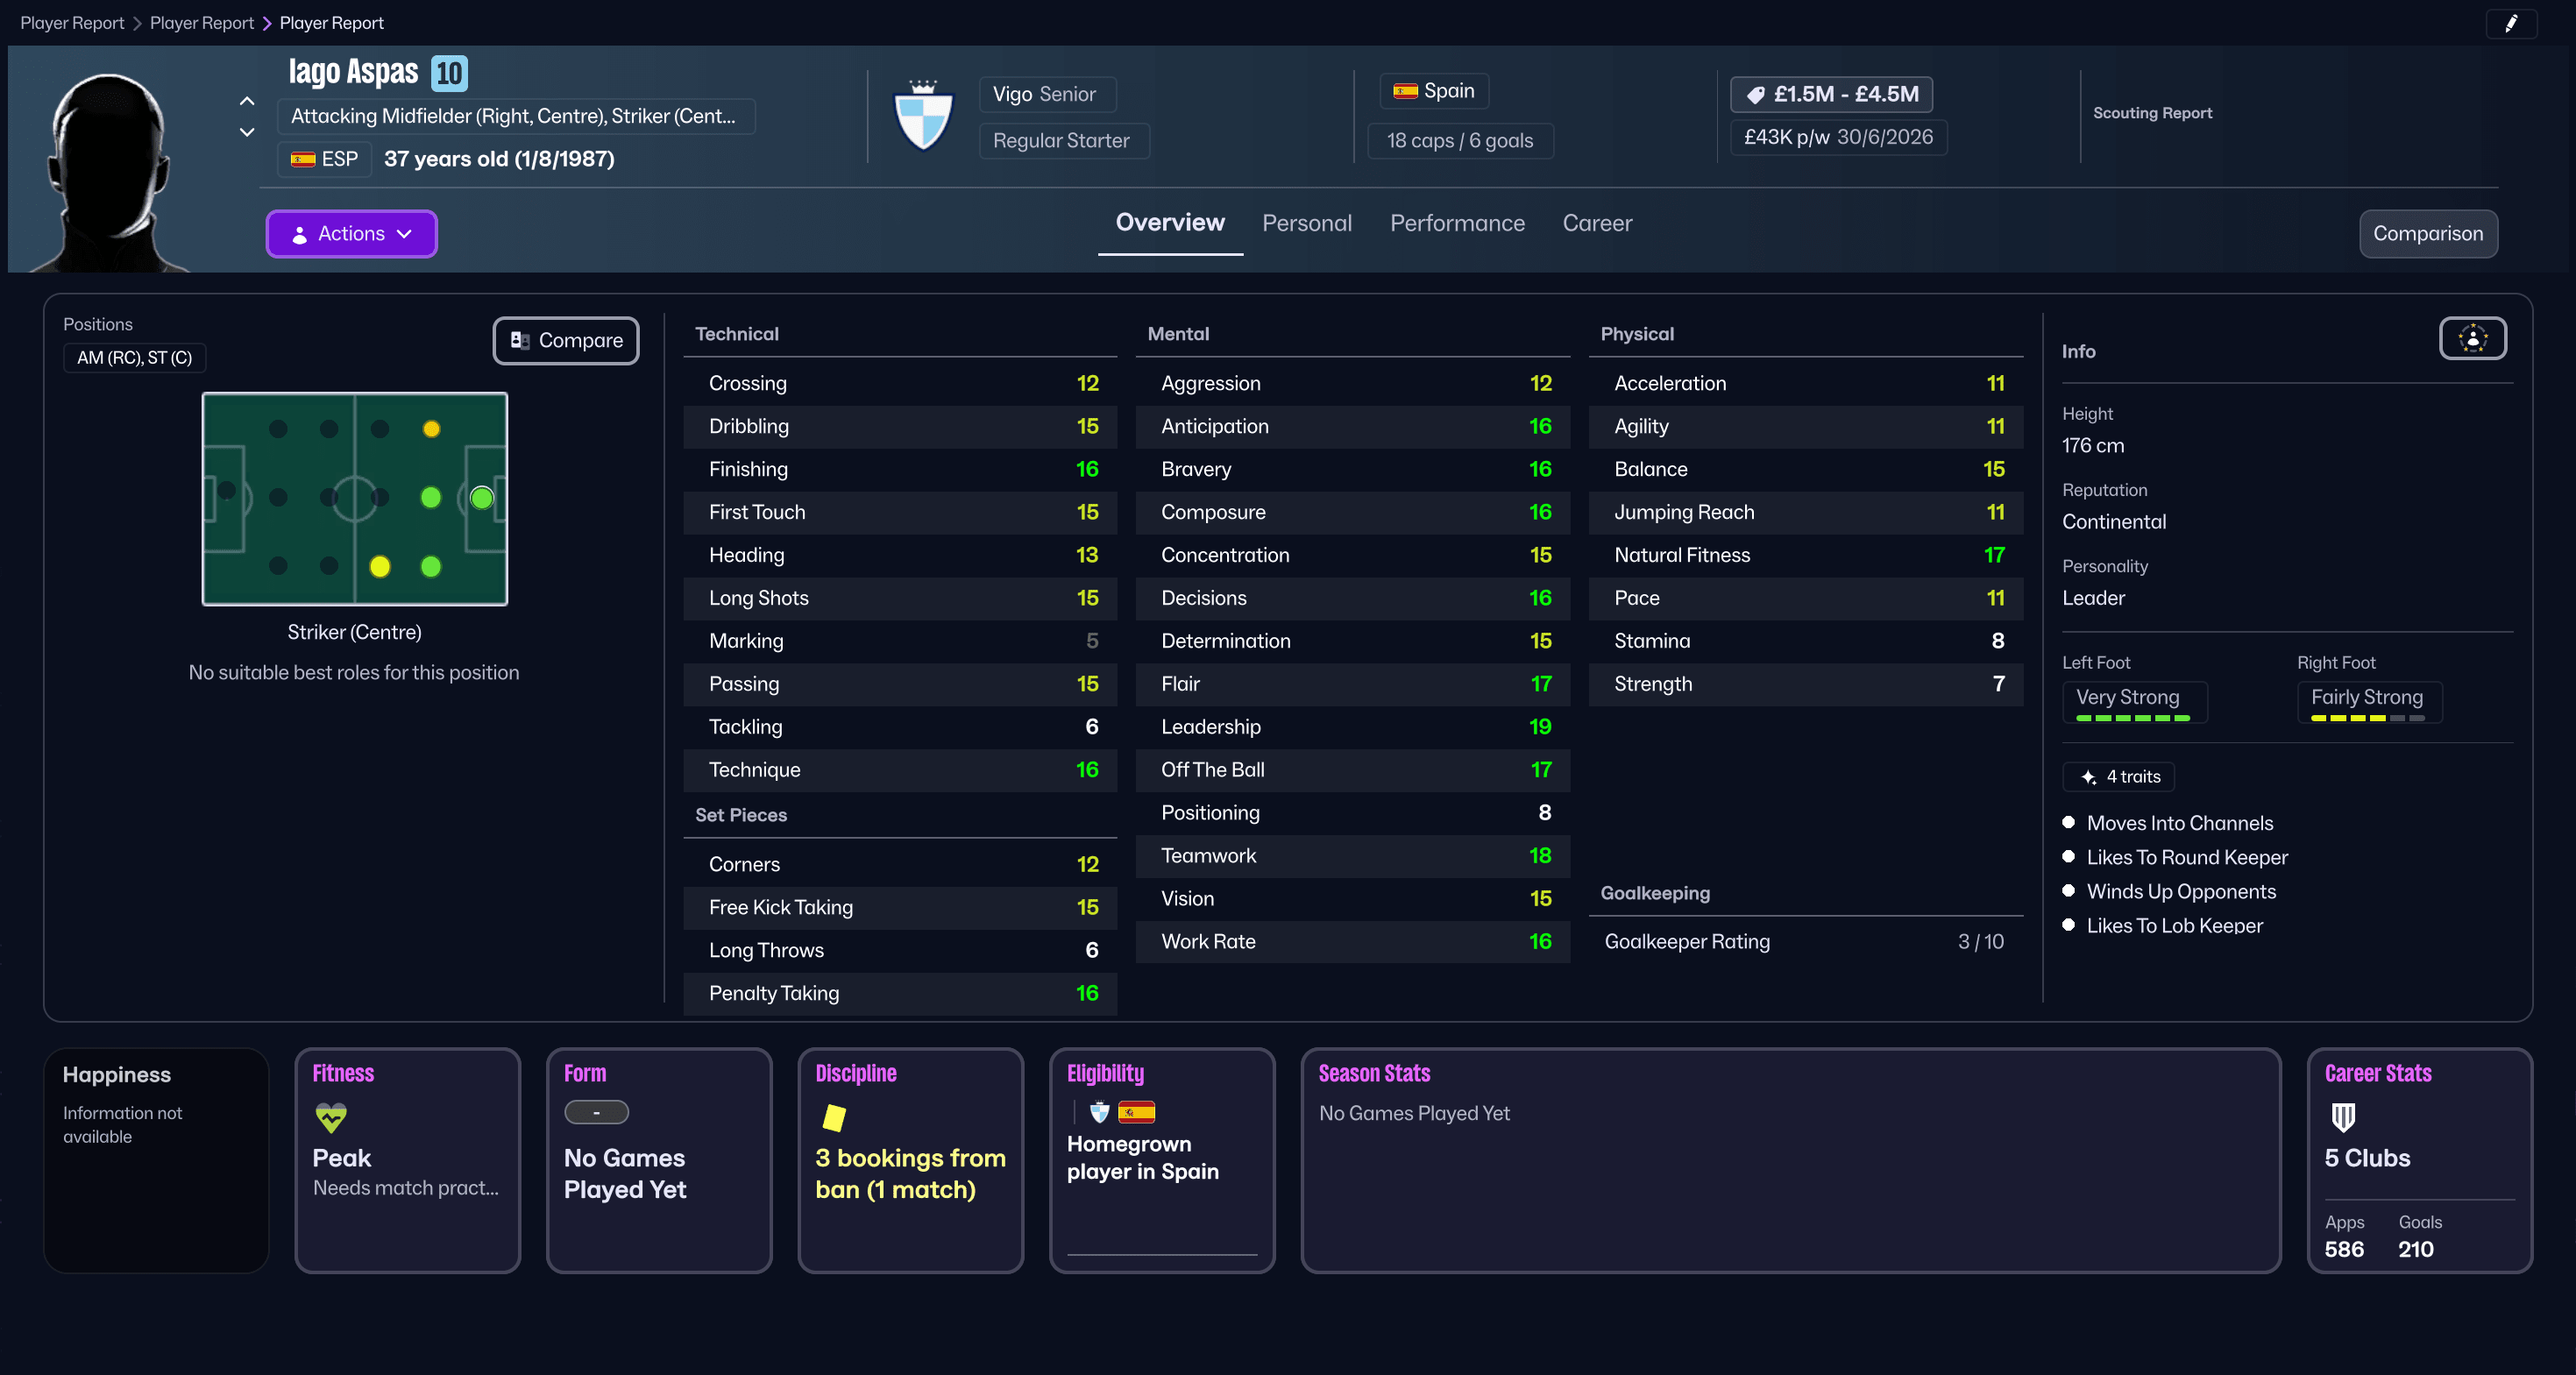Viewport: 2576px width, 1375px height.
Task: Click the edit pencil icon at top right
Action: 2513,23
